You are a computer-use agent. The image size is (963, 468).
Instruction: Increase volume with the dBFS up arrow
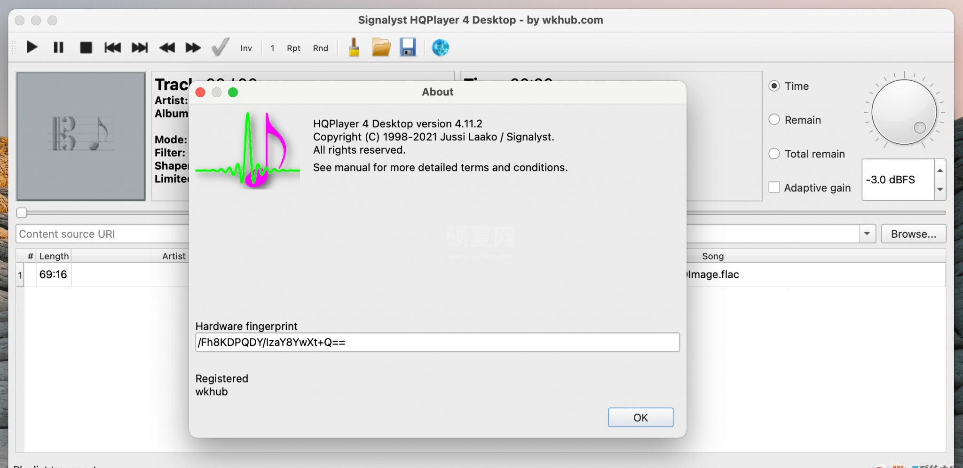point(940,170)
